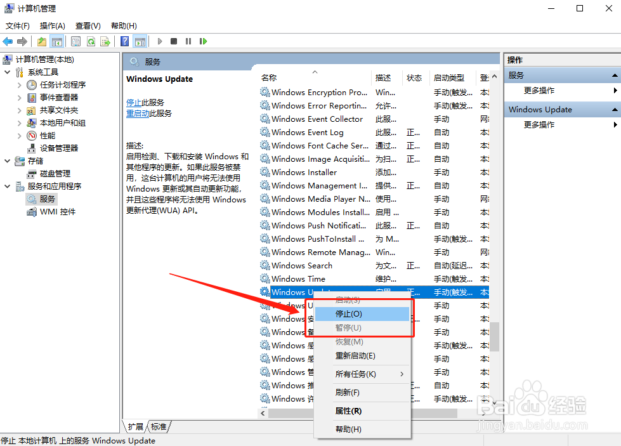Click the Properties toolbar icon
Image resolution: width=621 pixels, height=446 pixels.
tap(75, 41)
